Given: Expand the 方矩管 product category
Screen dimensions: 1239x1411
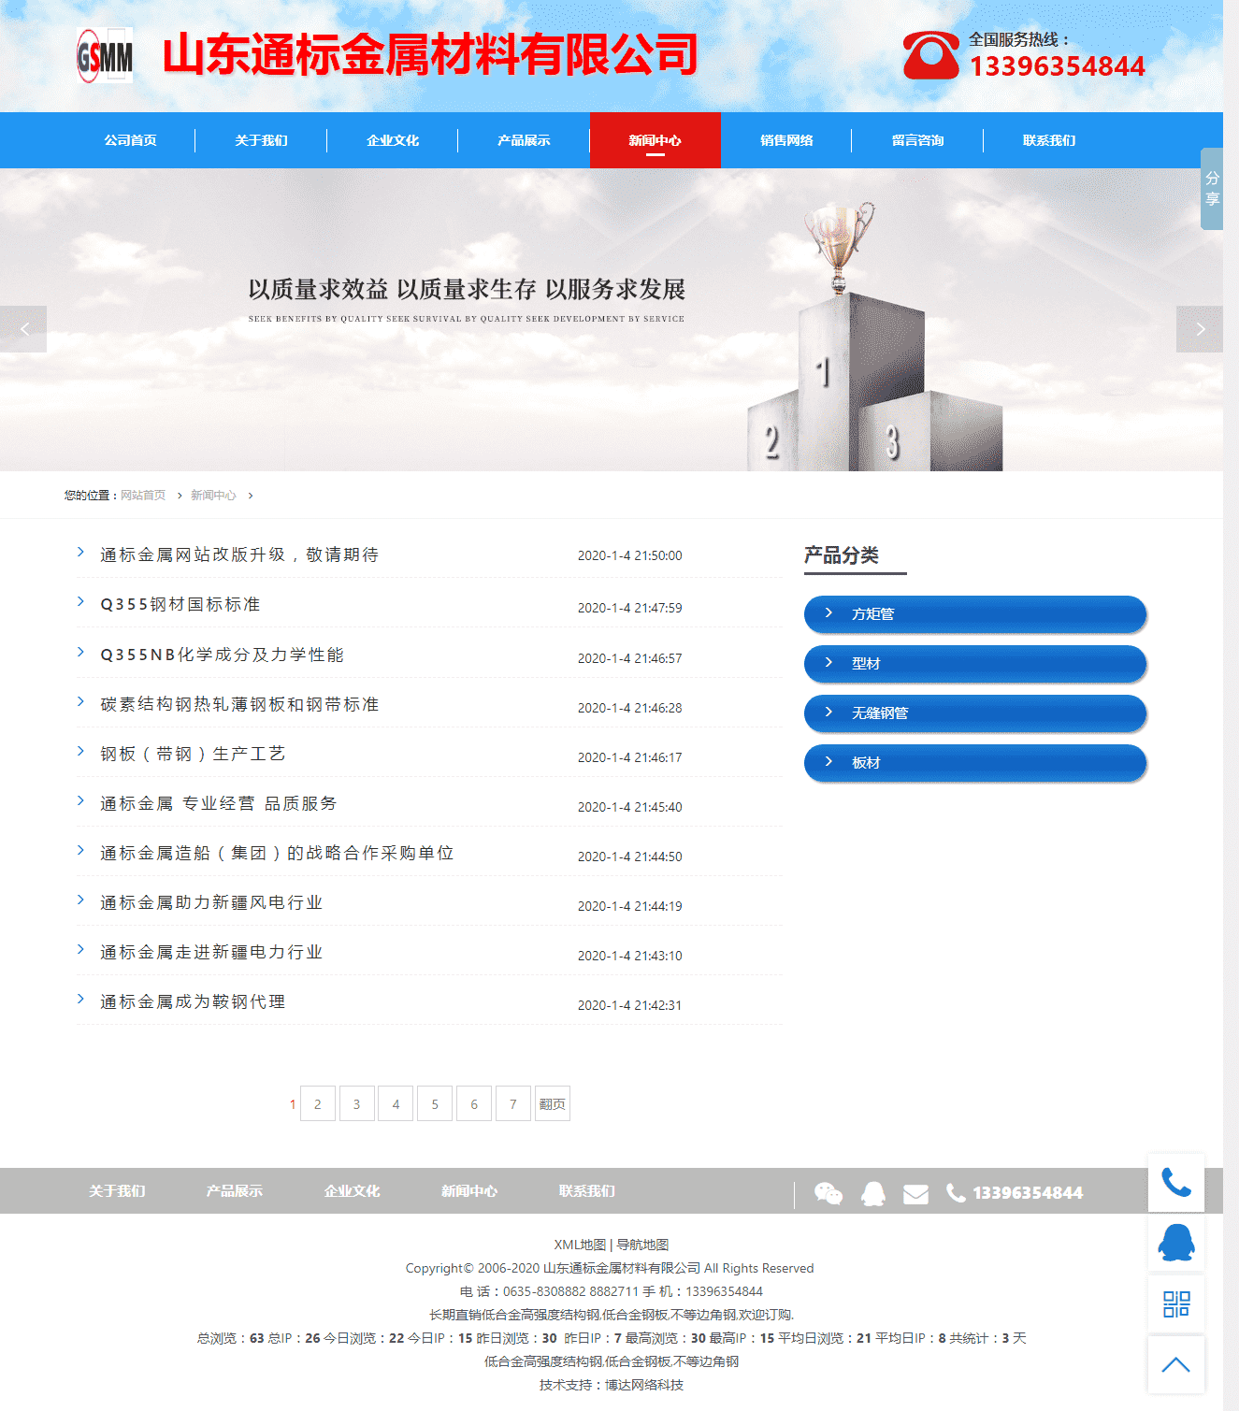Looking at the screenshot, I should (x=974, y=614).
